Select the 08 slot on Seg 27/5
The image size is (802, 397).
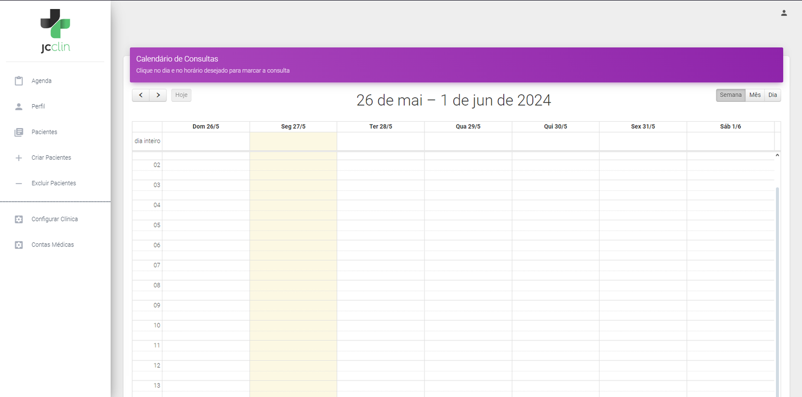[293, 285]
